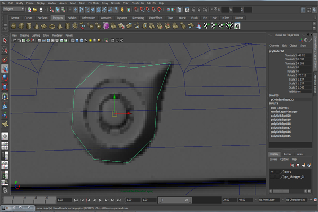Switch to the Surfaces shelf tab
Screen dimensions: 318x212
point(42,18)
